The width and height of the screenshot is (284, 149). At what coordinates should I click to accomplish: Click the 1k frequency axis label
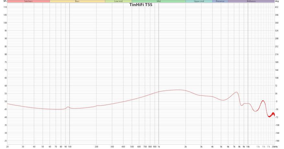click(x=159, y=147)
